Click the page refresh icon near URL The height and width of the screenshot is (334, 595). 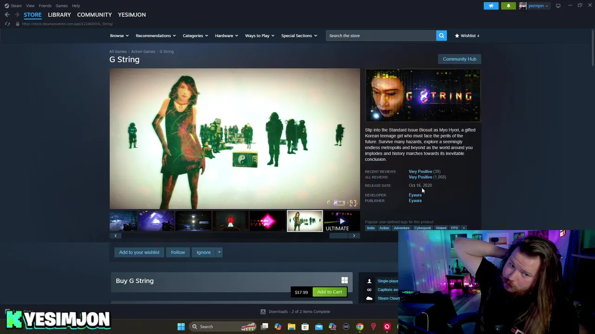7,24
